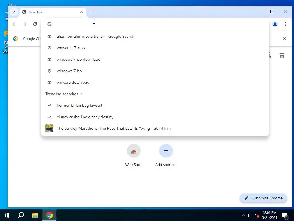The image size is (294, 221).
Task: Click history icon beside windows 7 iso
Action: tap(49, 71)
